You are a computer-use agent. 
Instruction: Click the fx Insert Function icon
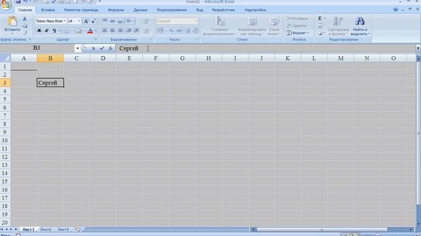tap(110, 48)
